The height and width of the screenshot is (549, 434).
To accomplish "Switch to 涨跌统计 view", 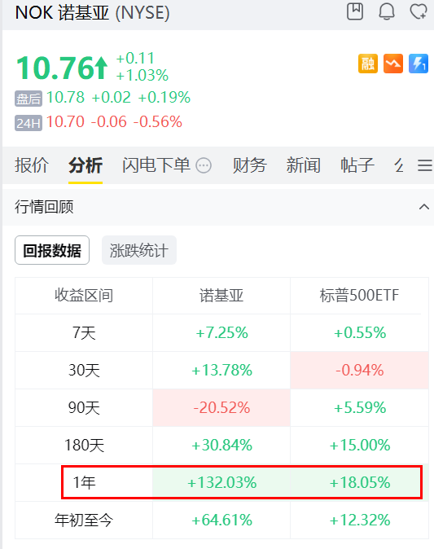I will 139,250.
